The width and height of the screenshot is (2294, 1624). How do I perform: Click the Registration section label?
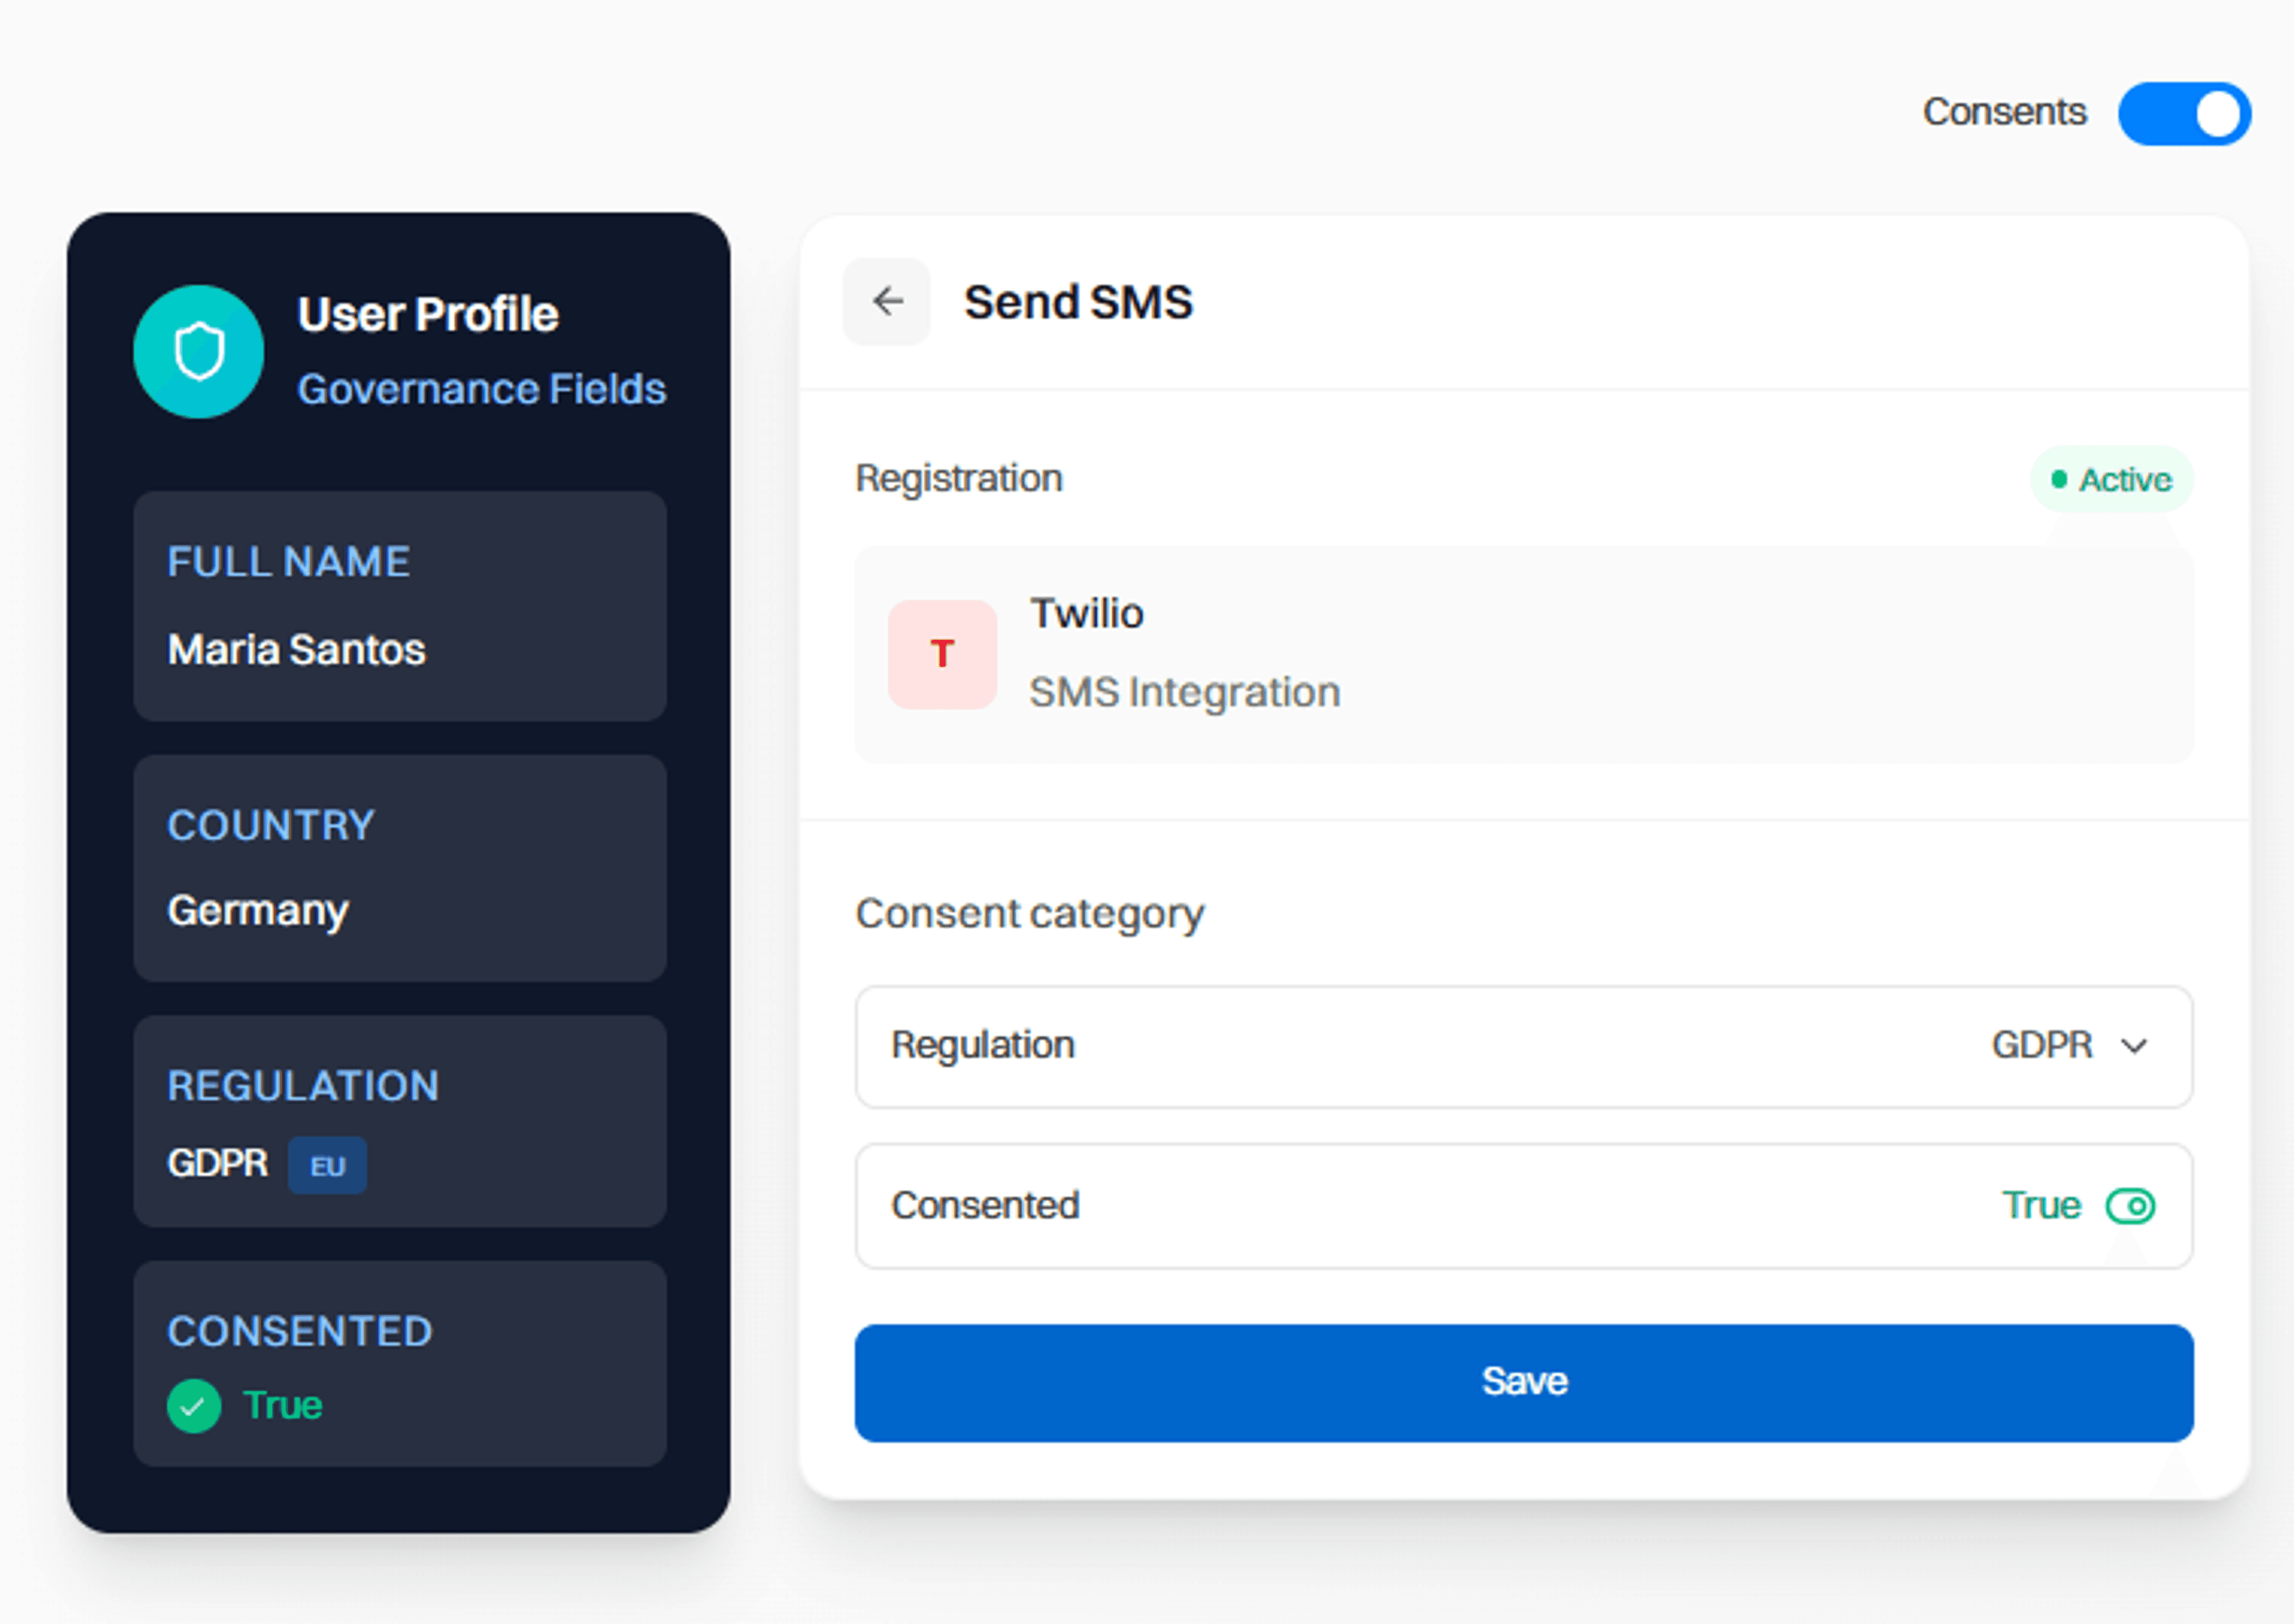[x=958, y=478]
